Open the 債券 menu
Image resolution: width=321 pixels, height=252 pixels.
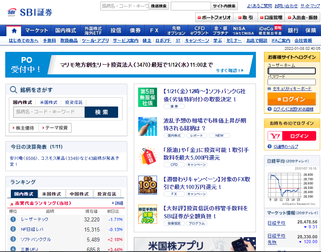click(x=135, y=31)
